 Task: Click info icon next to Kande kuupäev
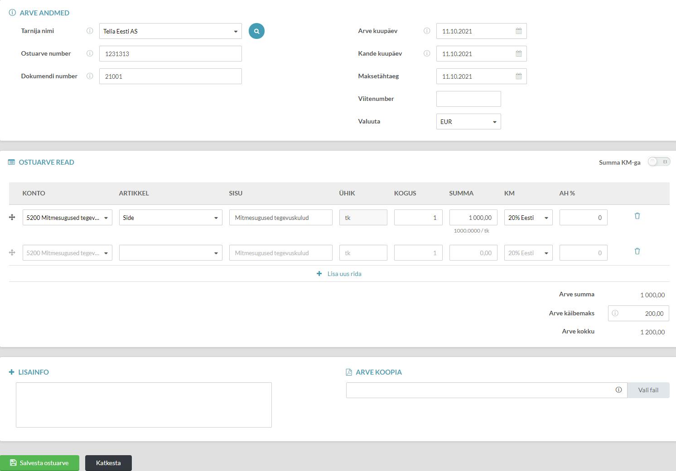[427, 53]
